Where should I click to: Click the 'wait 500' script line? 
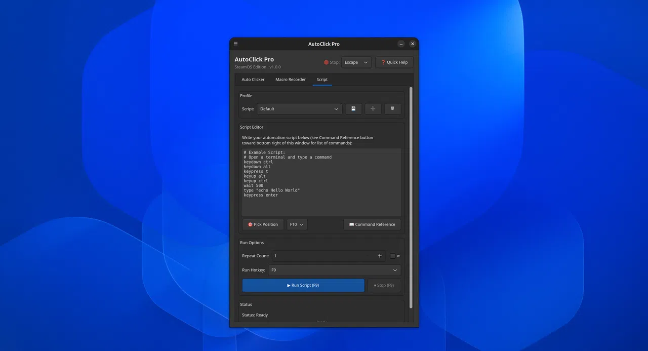(254, 186)
